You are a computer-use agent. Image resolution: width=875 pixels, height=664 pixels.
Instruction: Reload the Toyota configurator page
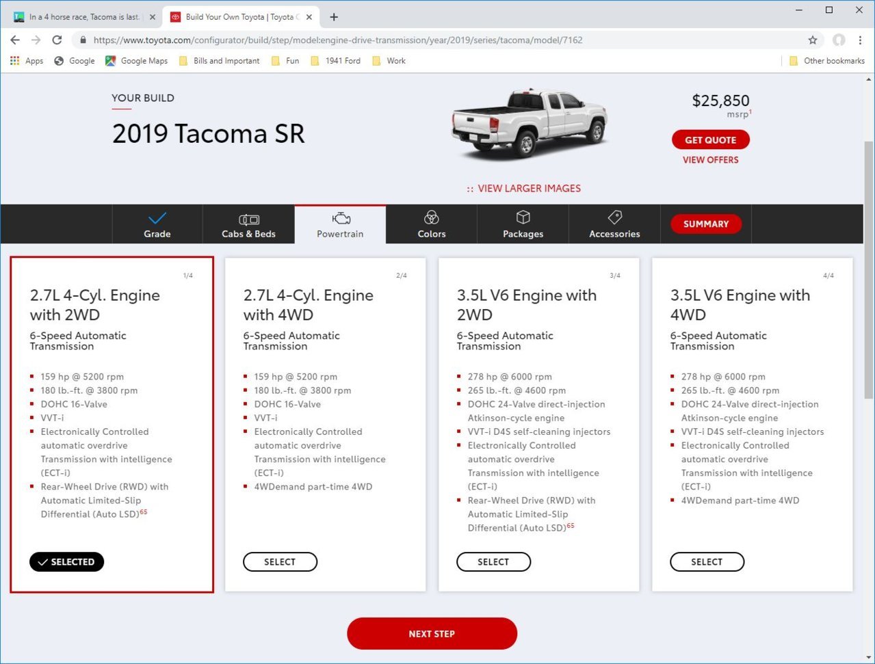57,40
